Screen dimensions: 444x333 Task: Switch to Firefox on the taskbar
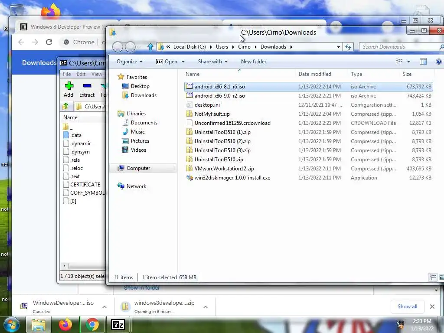65,324
